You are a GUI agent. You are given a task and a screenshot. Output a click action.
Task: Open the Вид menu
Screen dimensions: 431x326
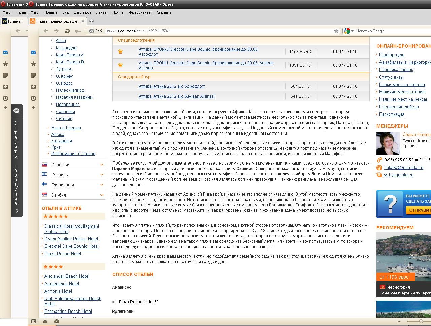(65, 12)
